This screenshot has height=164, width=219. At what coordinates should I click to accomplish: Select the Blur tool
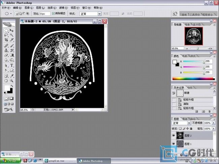click(x=6, y=60)
